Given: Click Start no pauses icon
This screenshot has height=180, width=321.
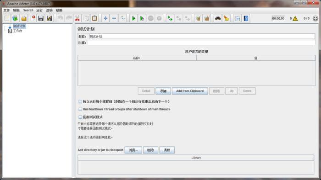Looking at the screenshot, I should [142, 18].
